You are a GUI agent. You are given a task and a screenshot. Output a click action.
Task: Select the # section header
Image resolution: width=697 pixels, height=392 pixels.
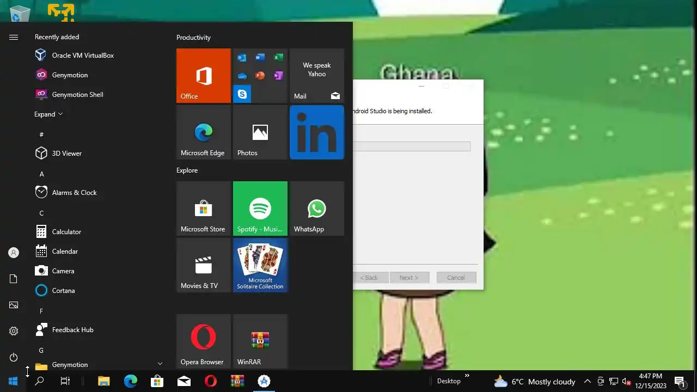click(x=42, y=134)
